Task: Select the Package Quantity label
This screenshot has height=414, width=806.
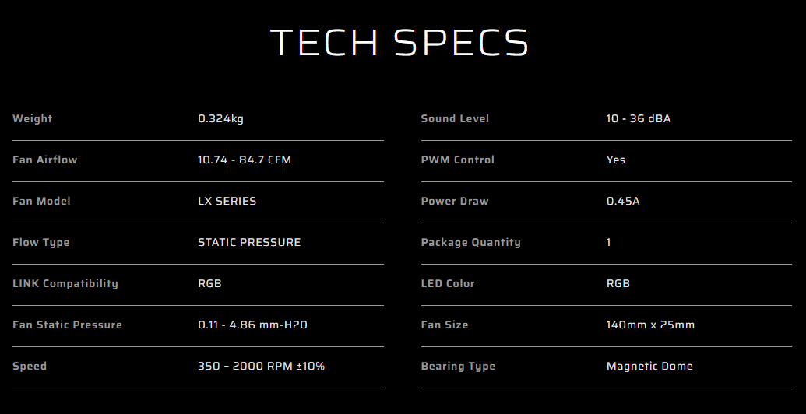Action: coord(471,243)
